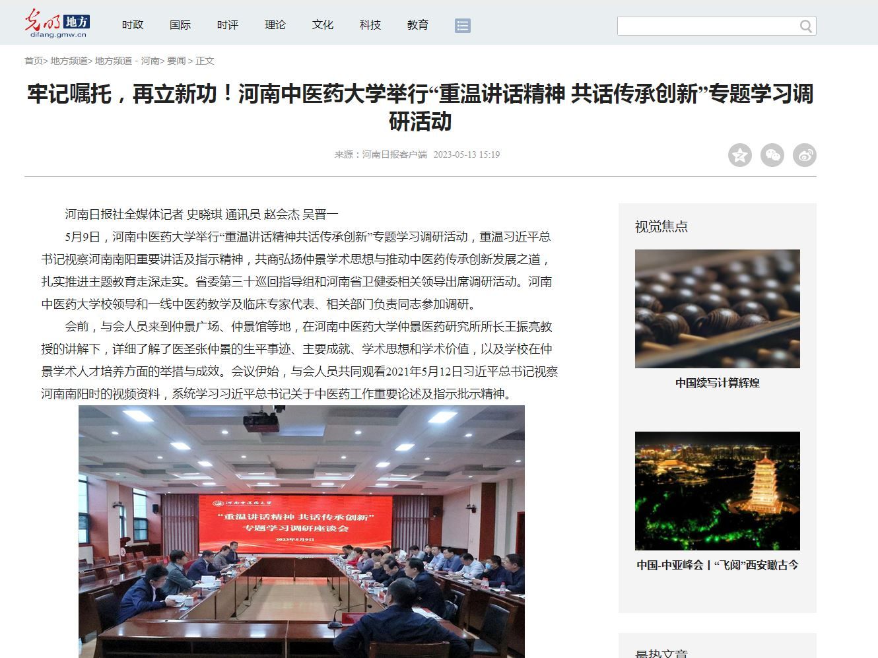Open the 中国续写计算辉煌 headline link
Screen dimensions: 878x658
(717, 383)
